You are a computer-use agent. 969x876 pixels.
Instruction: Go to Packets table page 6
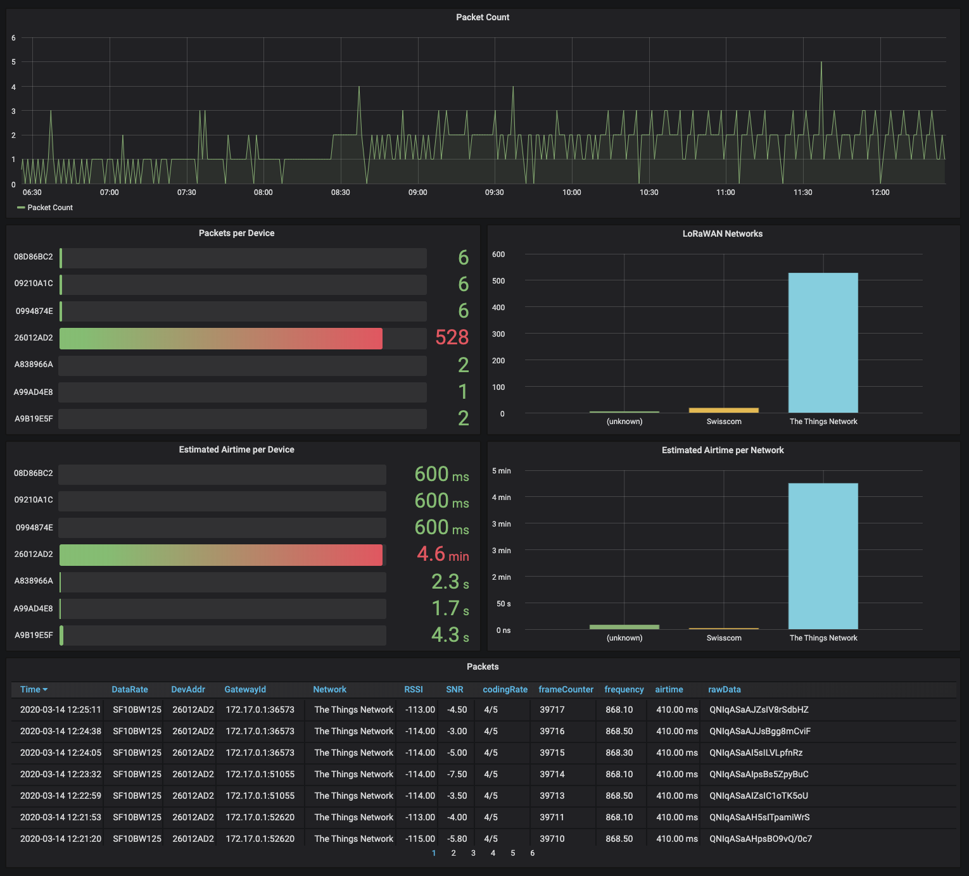click(x=532, y=853)
